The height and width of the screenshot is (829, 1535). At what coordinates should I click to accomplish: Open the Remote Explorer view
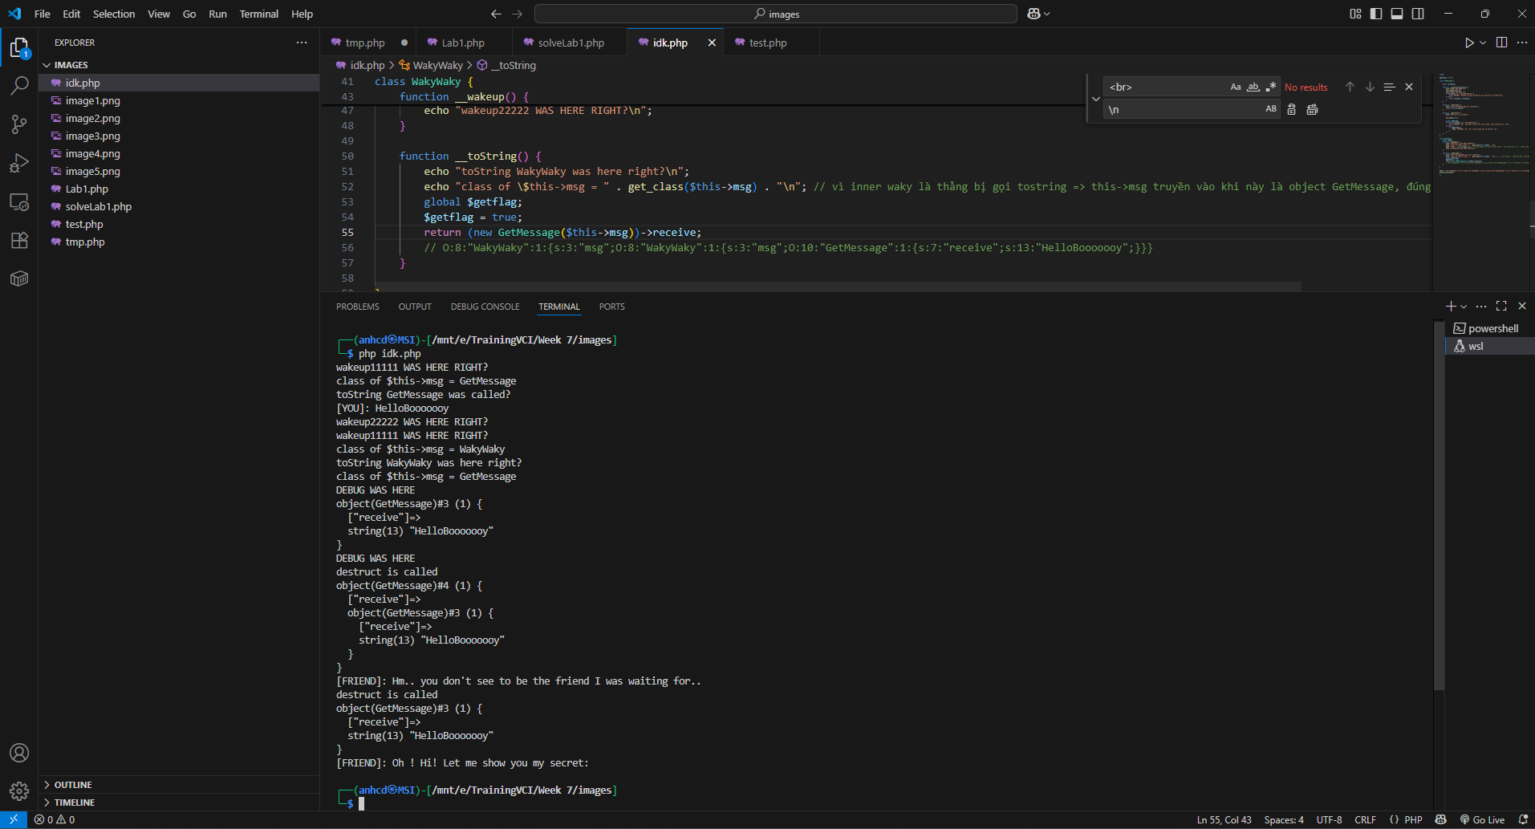coord(19,201)
